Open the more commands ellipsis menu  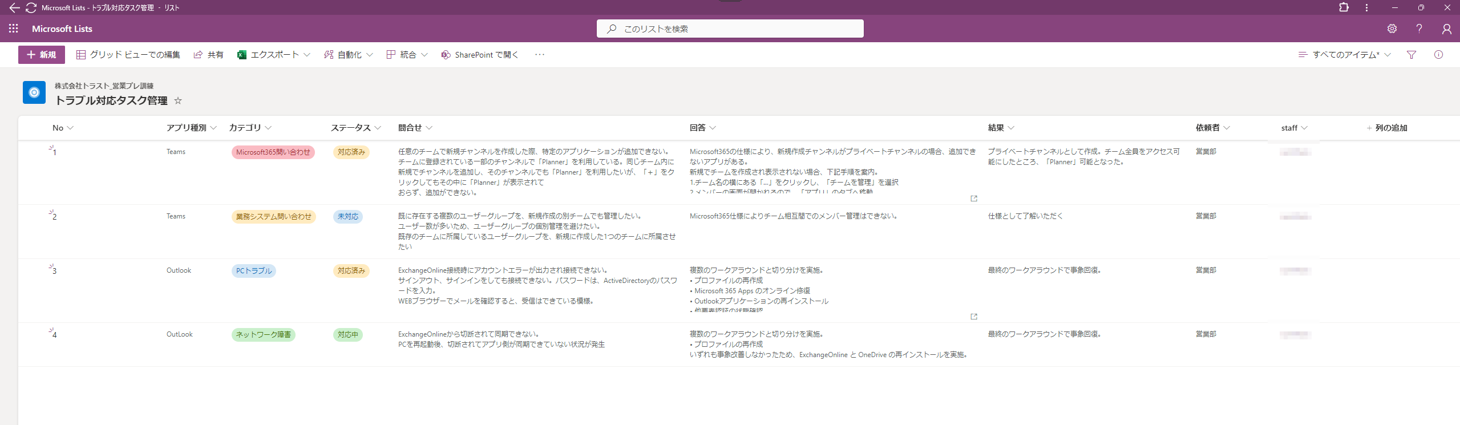(539, 55)
